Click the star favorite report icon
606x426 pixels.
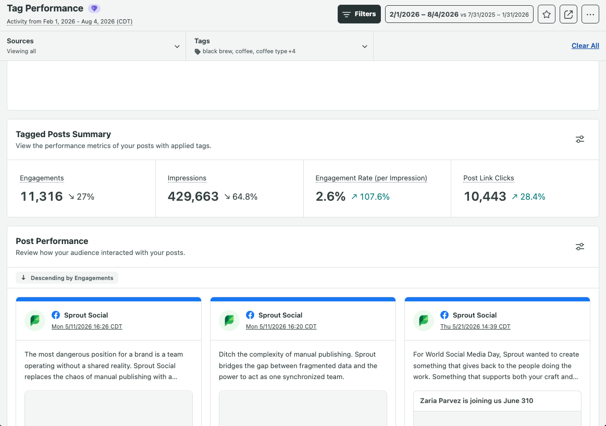547,14
